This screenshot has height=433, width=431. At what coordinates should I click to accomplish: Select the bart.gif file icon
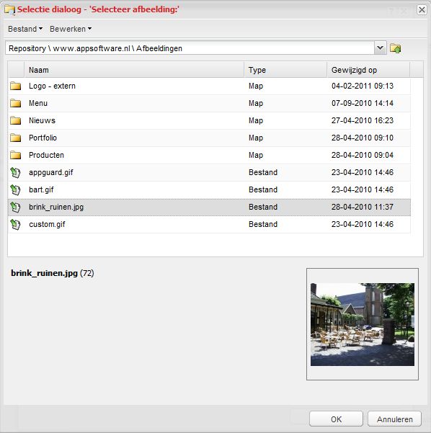tap(15, 189)
